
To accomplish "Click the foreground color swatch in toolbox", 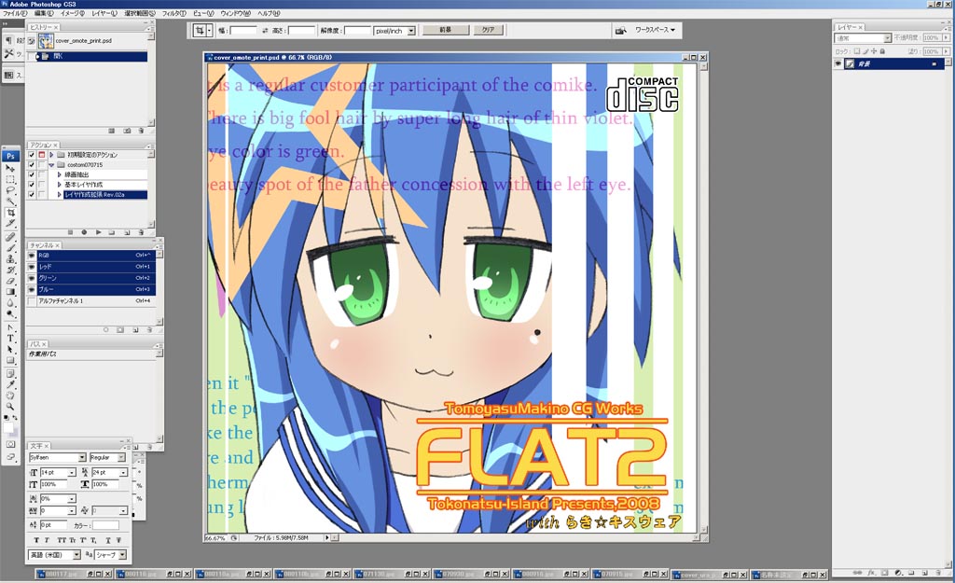I will tap(8, 427).
